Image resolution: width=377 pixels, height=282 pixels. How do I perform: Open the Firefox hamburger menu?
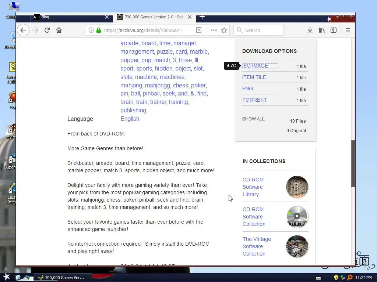[x=348, y=30]
